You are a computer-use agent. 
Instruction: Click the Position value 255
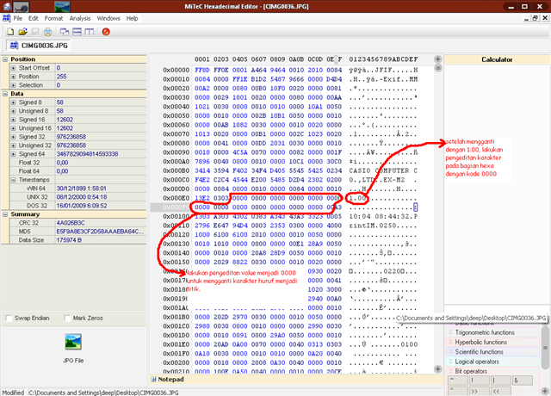point(61,77)
